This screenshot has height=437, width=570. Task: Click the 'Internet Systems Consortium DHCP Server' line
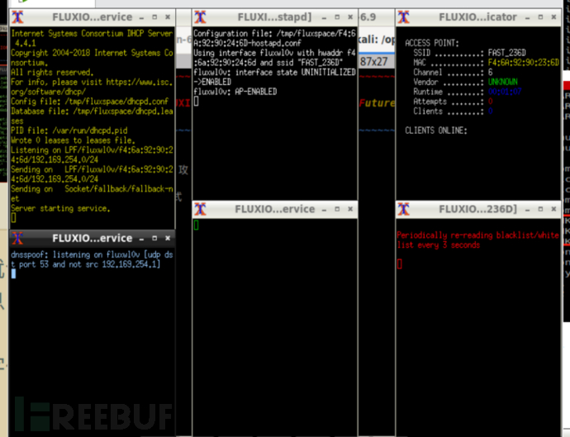(x=92, y=33)
